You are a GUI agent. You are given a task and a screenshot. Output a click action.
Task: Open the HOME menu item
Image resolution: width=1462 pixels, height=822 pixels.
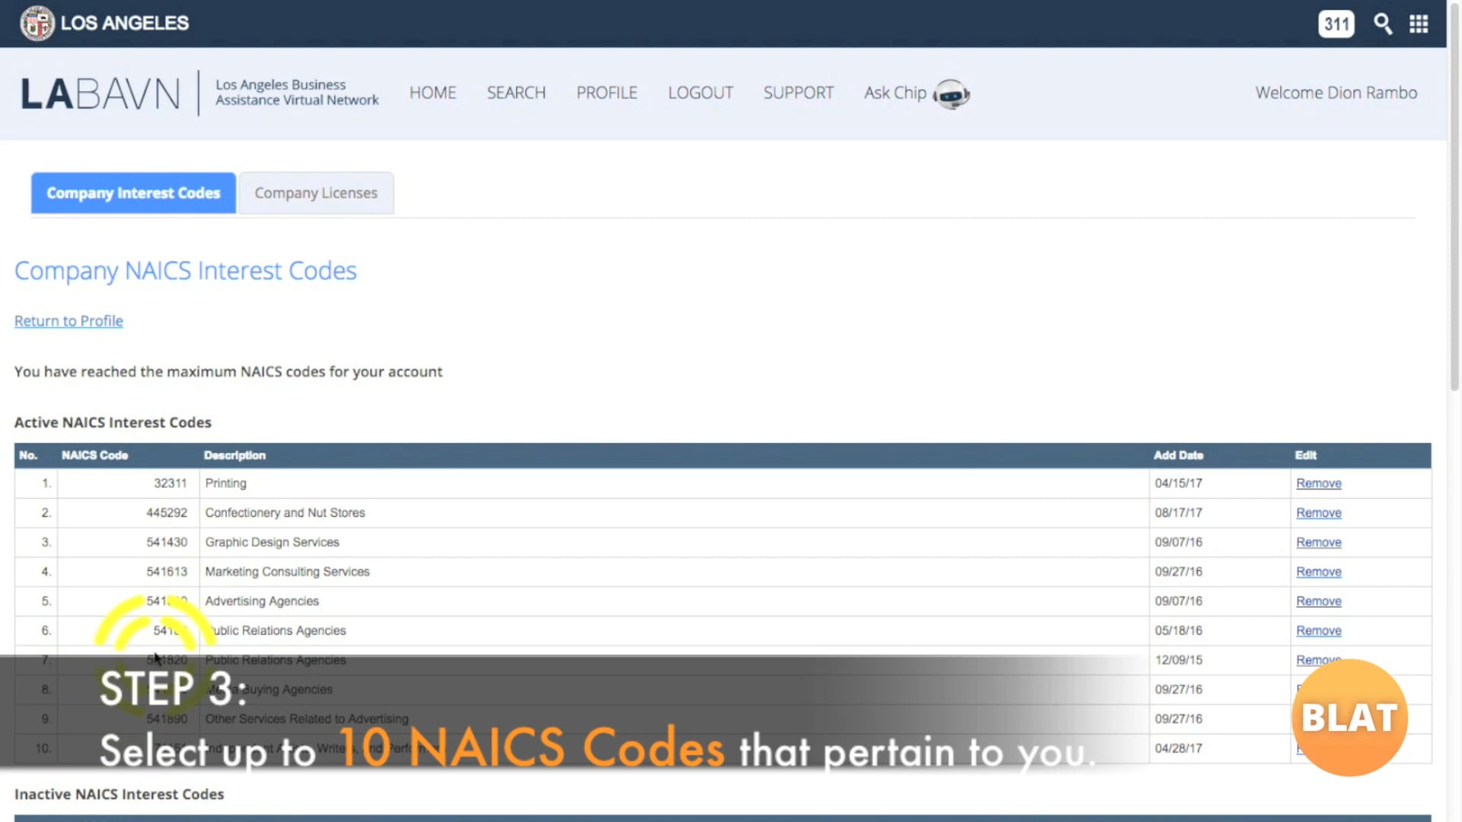pyautogui.click(x=433, y=93)
